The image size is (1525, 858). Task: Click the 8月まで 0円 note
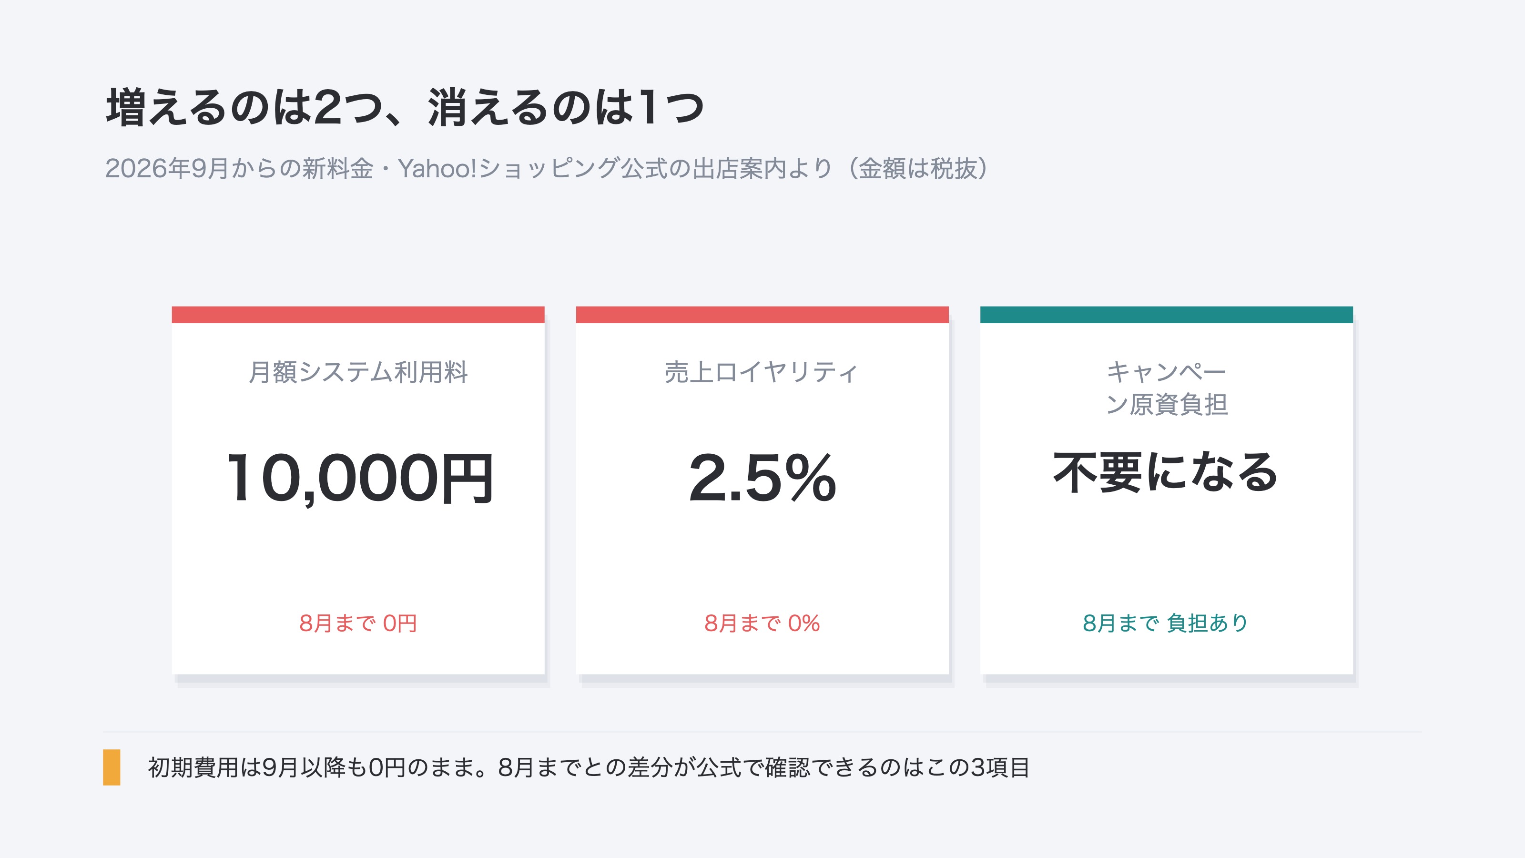click(x=358, y=623)
